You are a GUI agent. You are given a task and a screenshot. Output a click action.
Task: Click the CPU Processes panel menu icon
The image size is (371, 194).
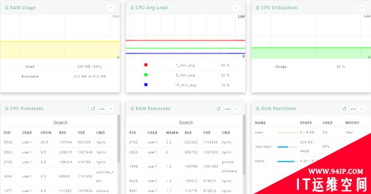click(x=7, y=108)
